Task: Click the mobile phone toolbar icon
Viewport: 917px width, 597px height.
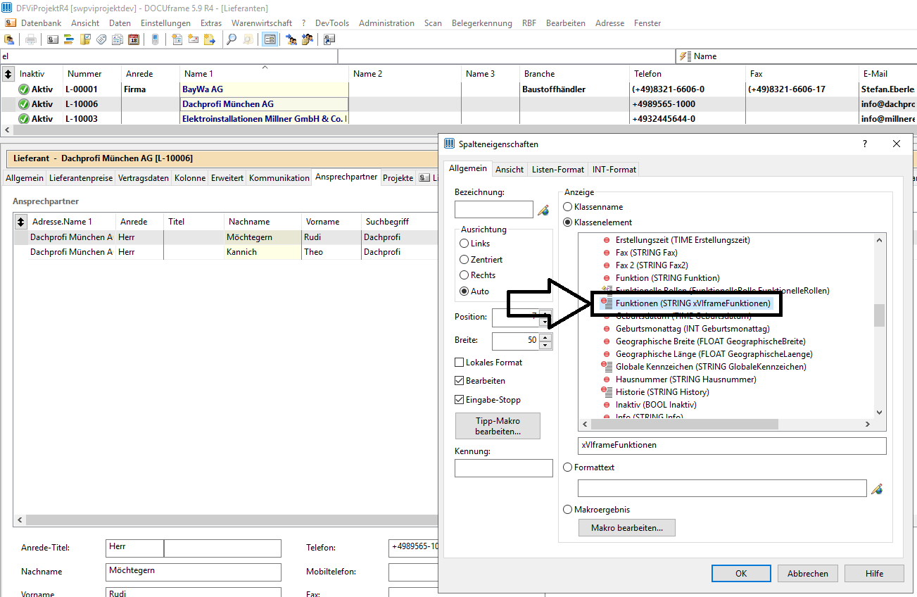Action: click(x=155, y=39)
